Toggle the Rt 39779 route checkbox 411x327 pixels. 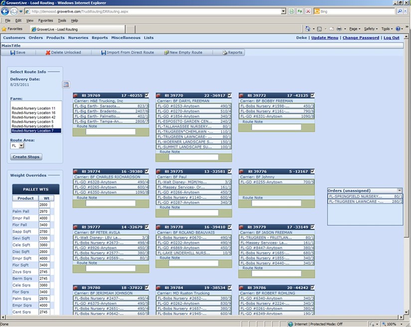312,227
